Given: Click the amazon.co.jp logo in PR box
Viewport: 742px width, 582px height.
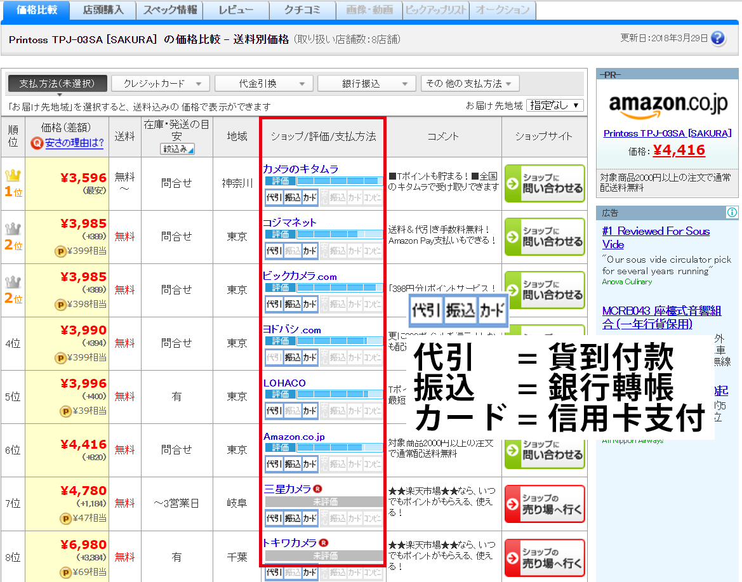Looking at the screenshot, I should click(668, 105).
